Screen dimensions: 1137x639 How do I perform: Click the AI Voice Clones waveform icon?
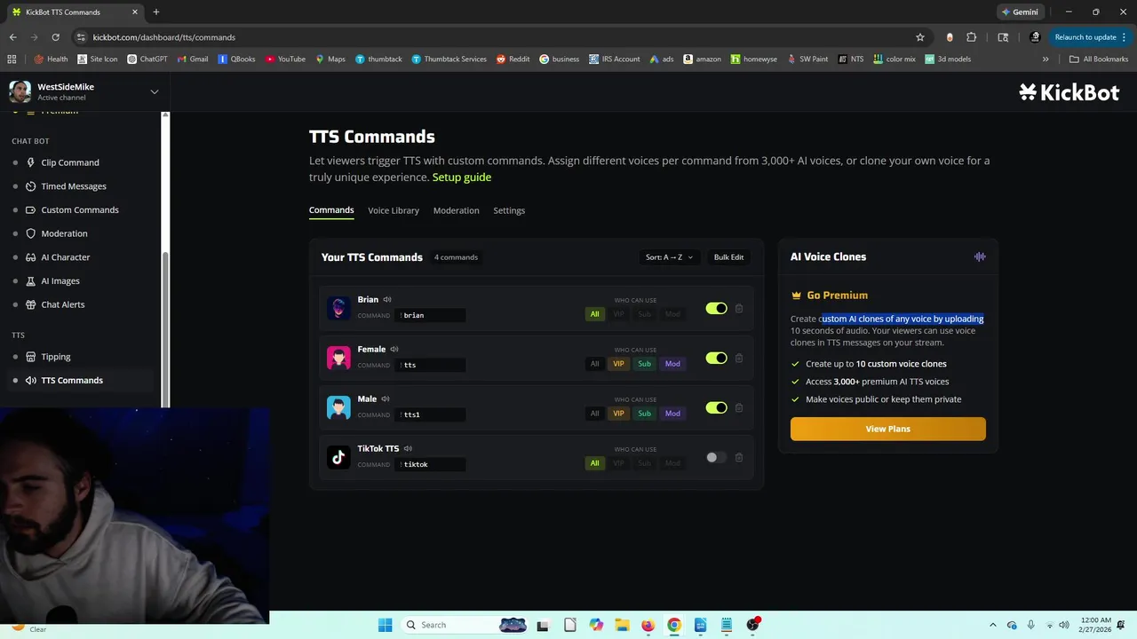pyautogui.click(x=980, y=256)
